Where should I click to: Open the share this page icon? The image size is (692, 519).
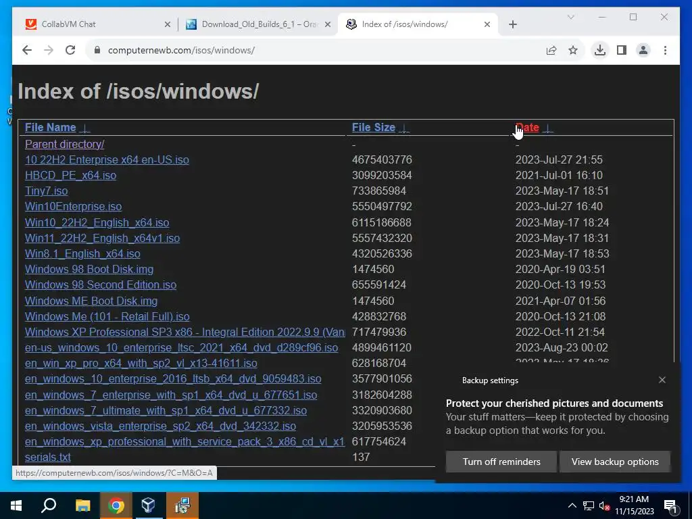click(551, 50)
